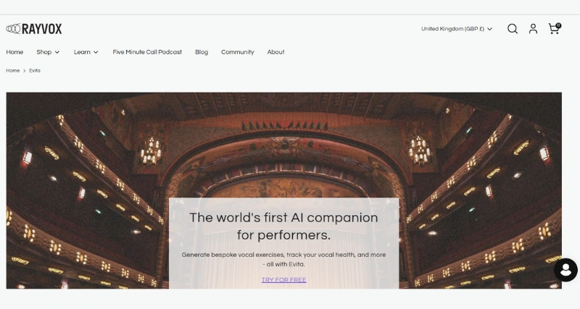Expand the Shop dropdown menu
The width and height of the screenshot is (580, 309).
[48, 52]
